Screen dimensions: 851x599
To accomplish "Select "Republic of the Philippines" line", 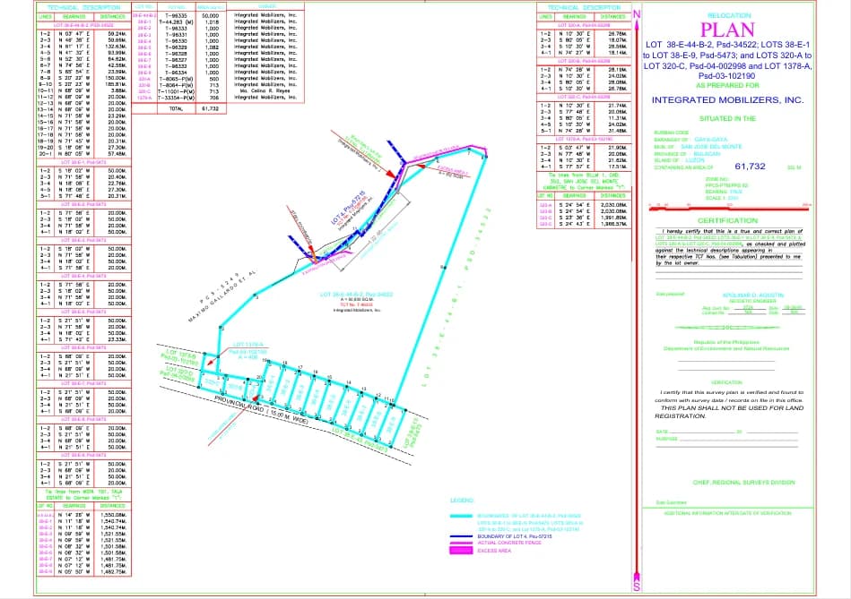I will 726,343.
